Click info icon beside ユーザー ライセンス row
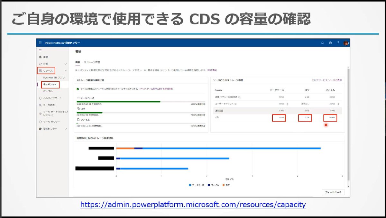386x218 pixels. [236, 104]
